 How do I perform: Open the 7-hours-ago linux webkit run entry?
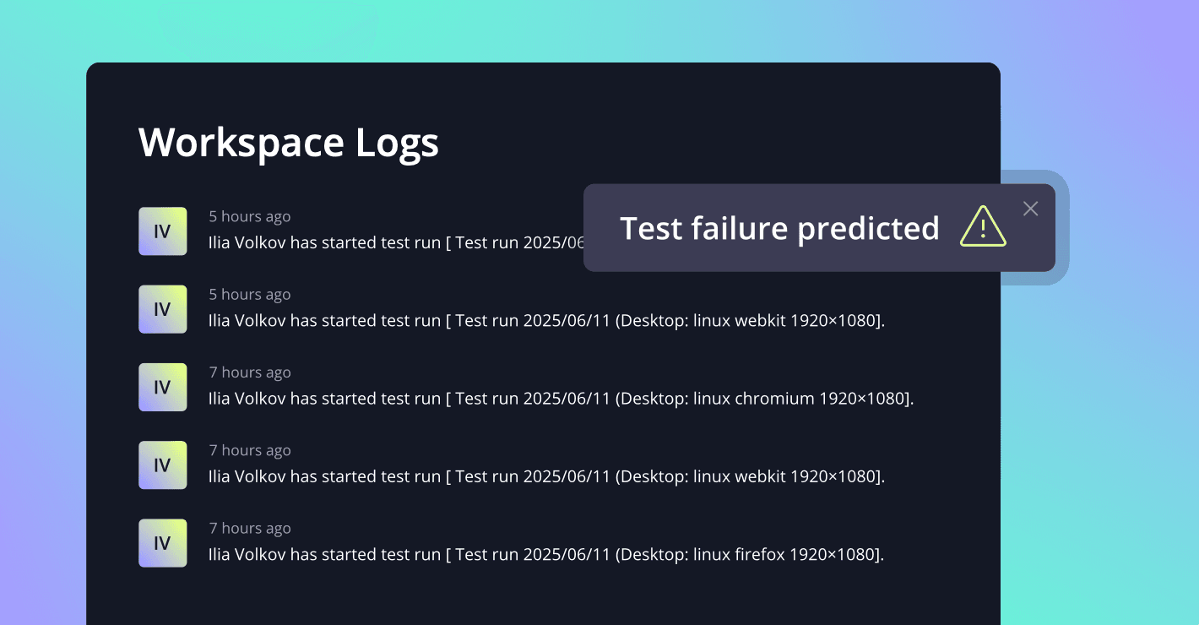tap(546, 476)
